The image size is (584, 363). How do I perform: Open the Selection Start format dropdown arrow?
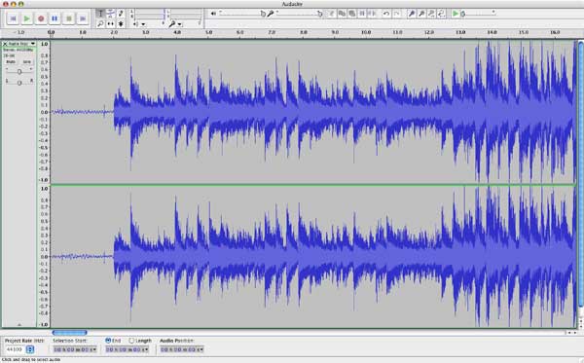tap(93, 349)
